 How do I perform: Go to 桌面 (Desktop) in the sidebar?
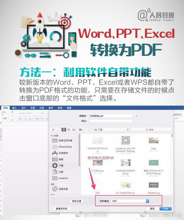tap(58, 159)
